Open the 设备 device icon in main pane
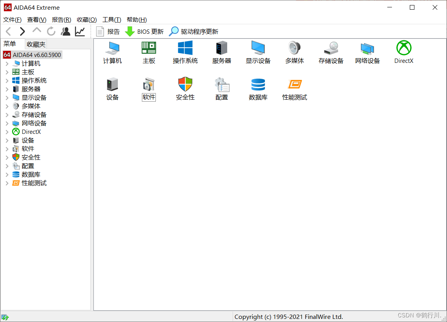The width and height of the screenshot is (447, 322). coord(112,89)
